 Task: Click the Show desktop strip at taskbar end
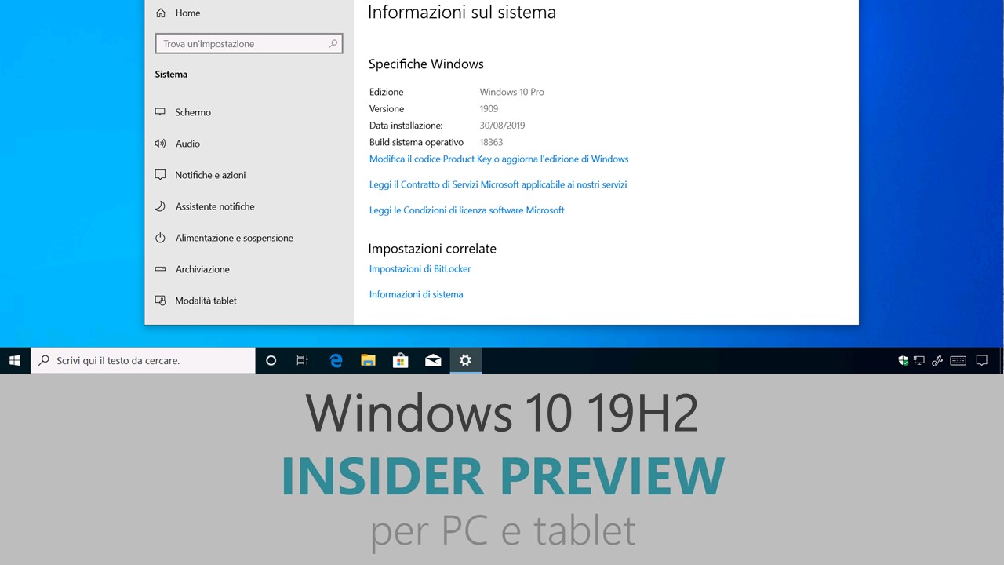[x=1002, y=360]
